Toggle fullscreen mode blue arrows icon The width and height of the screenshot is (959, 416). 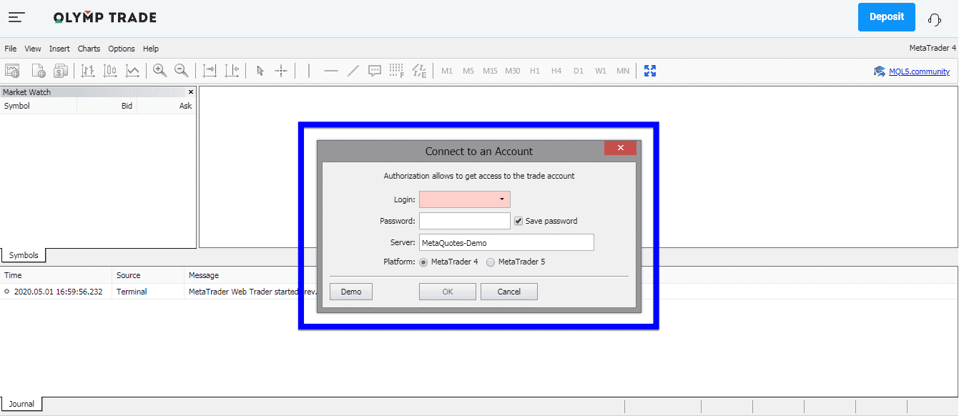pos(650,70)
